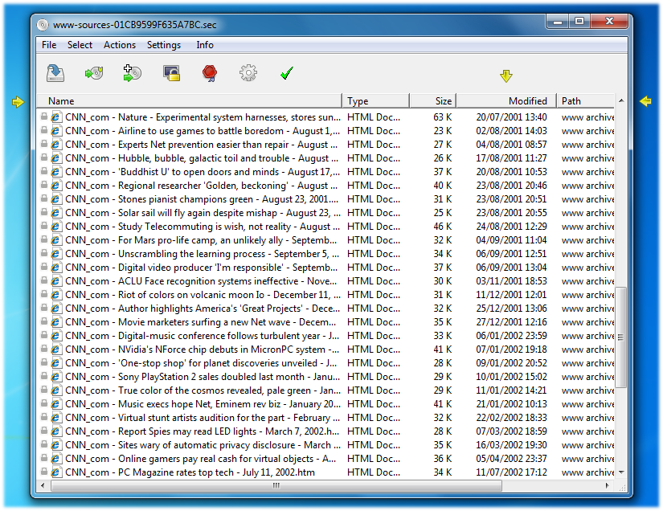Click the padlock on the Hubble row
This screenshot has width=663, height=511.
click(45, 158)
